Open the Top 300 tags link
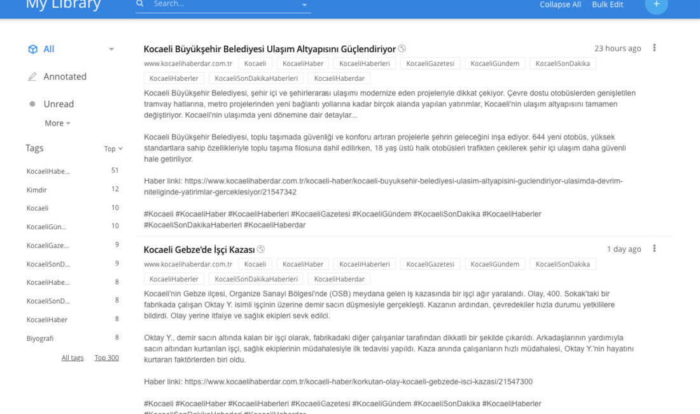 (106, 358)
